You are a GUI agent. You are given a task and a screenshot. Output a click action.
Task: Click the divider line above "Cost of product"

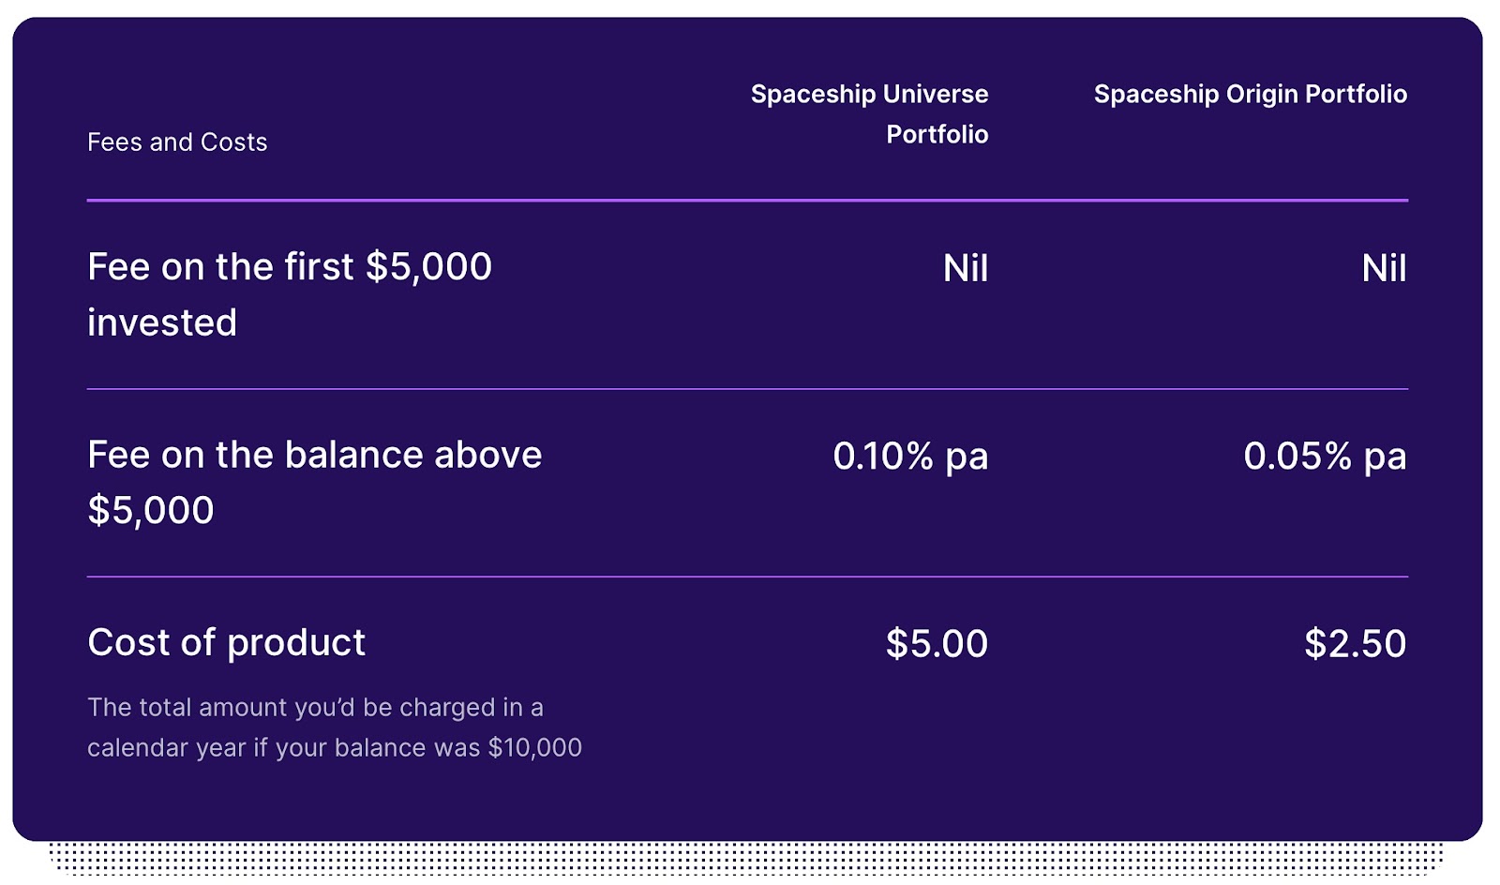coord(747,577)
